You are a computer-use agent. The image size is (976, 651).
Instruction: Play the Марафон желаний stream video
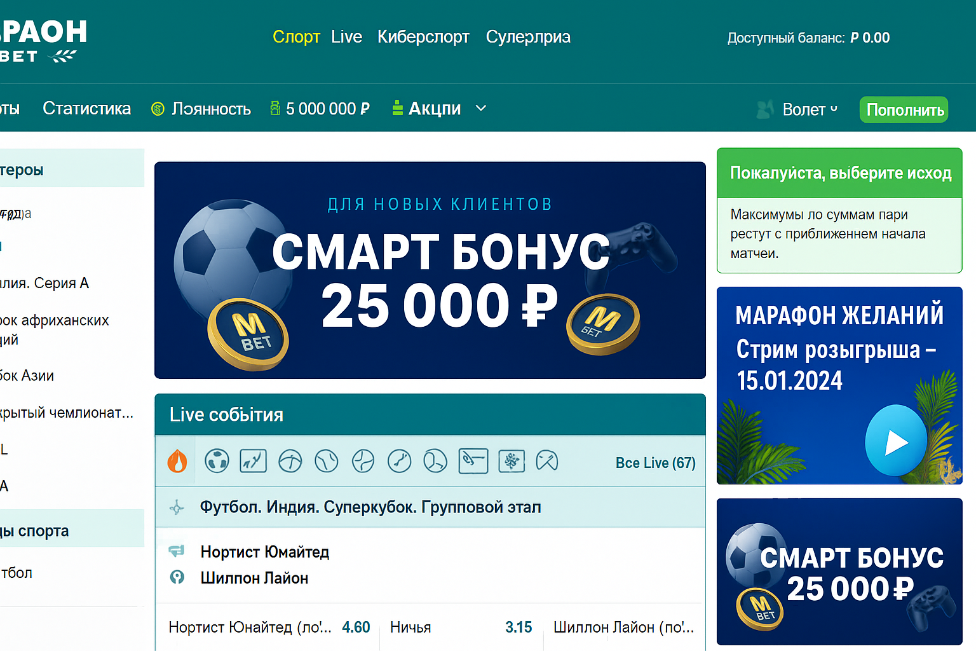coord(895,442)
